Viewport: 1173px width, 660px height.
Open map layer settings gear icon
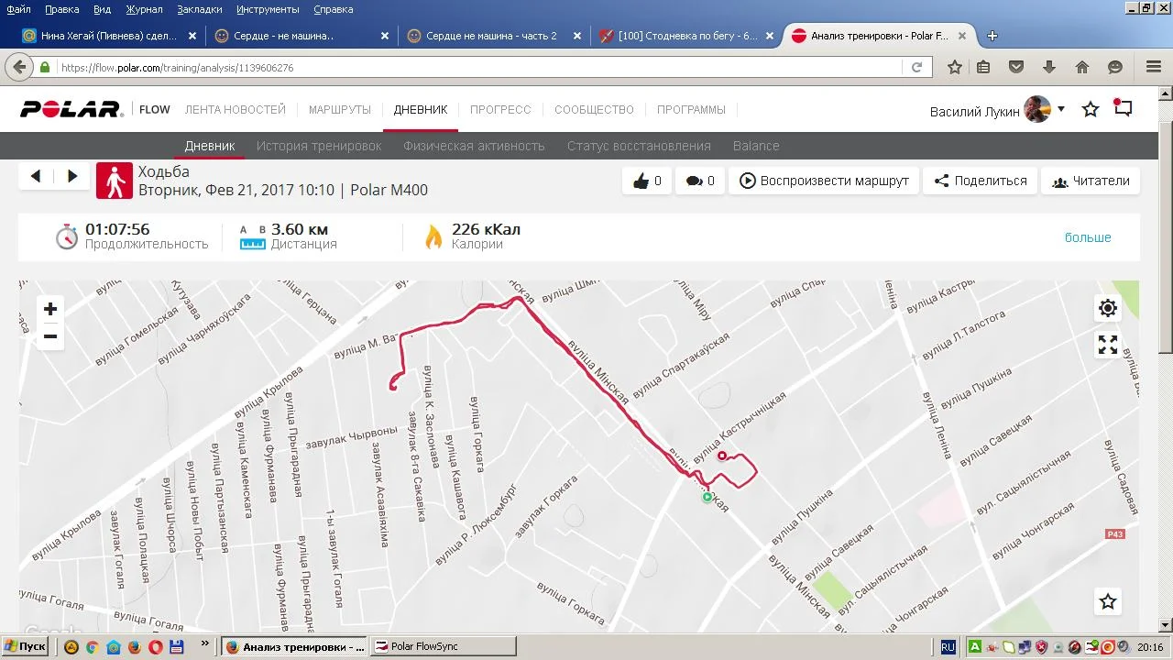[x=1108, y=308]
